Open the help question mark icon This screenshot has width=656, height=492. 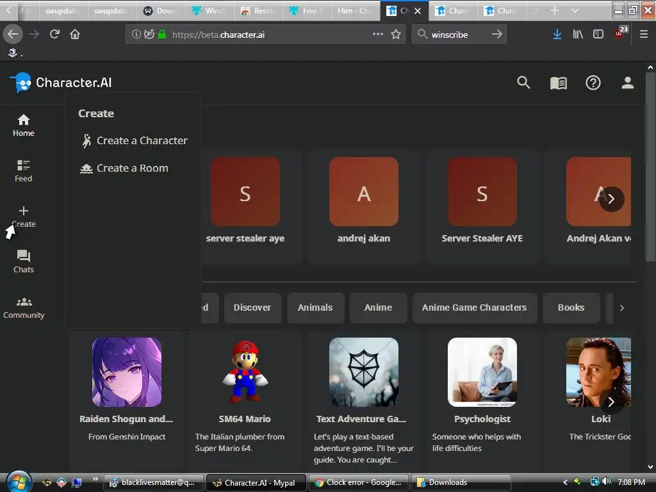click(x=593, y=83)
